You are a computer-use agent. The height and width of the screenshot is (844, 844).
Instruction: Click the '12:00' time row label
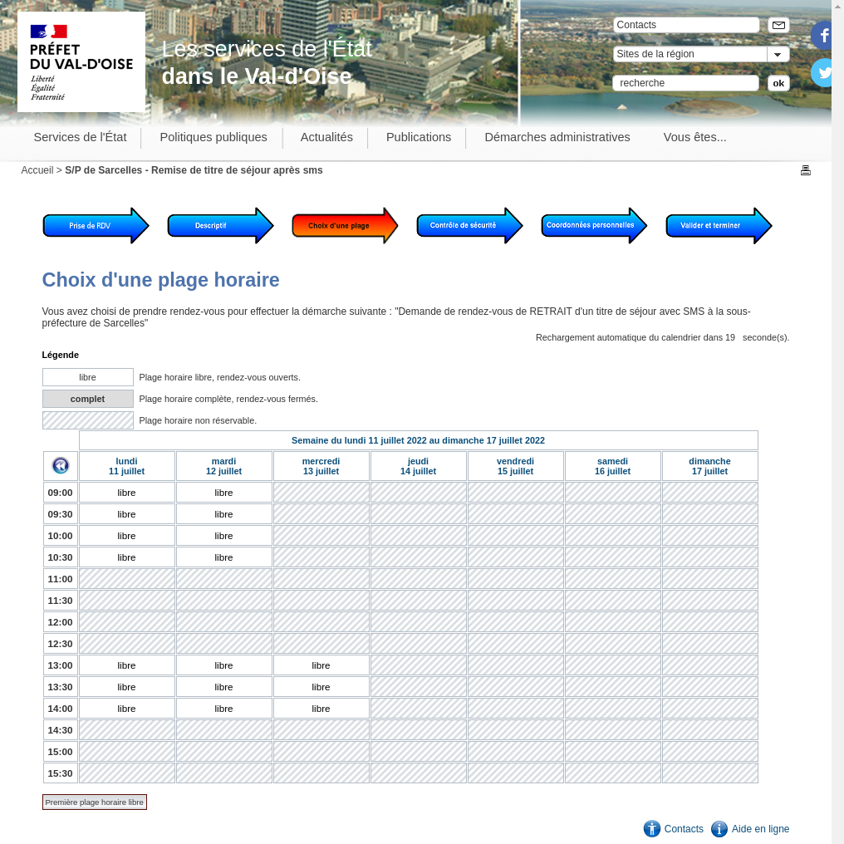pos(61,622)
